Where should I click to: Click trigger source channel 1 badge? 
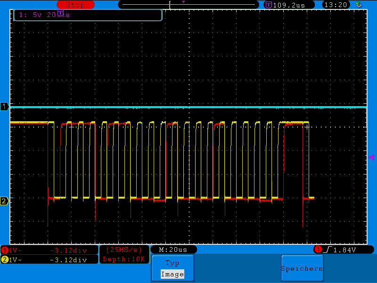pos(319,250)
